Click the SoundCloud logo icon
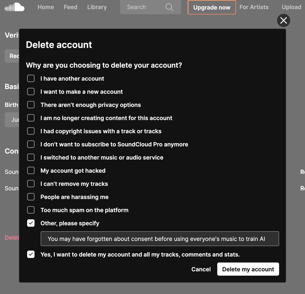Image resolution: width=305 pixels, height=294 pixels. 15,7
